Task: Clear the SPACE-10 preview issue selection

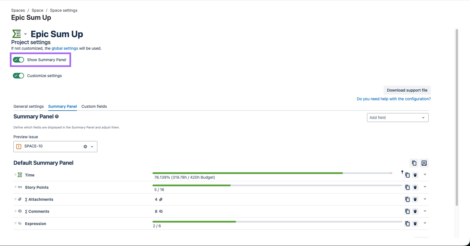Action: pyautogui.click(x=85, y=147)
